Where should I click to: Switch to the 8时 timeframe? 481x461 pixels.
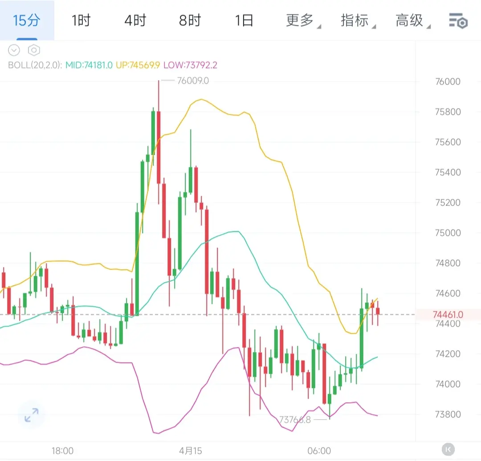point(190,20)
